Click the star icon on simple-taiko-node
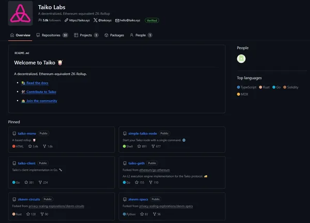This screenshot has height=223, width=310. (x=139, y=146)
